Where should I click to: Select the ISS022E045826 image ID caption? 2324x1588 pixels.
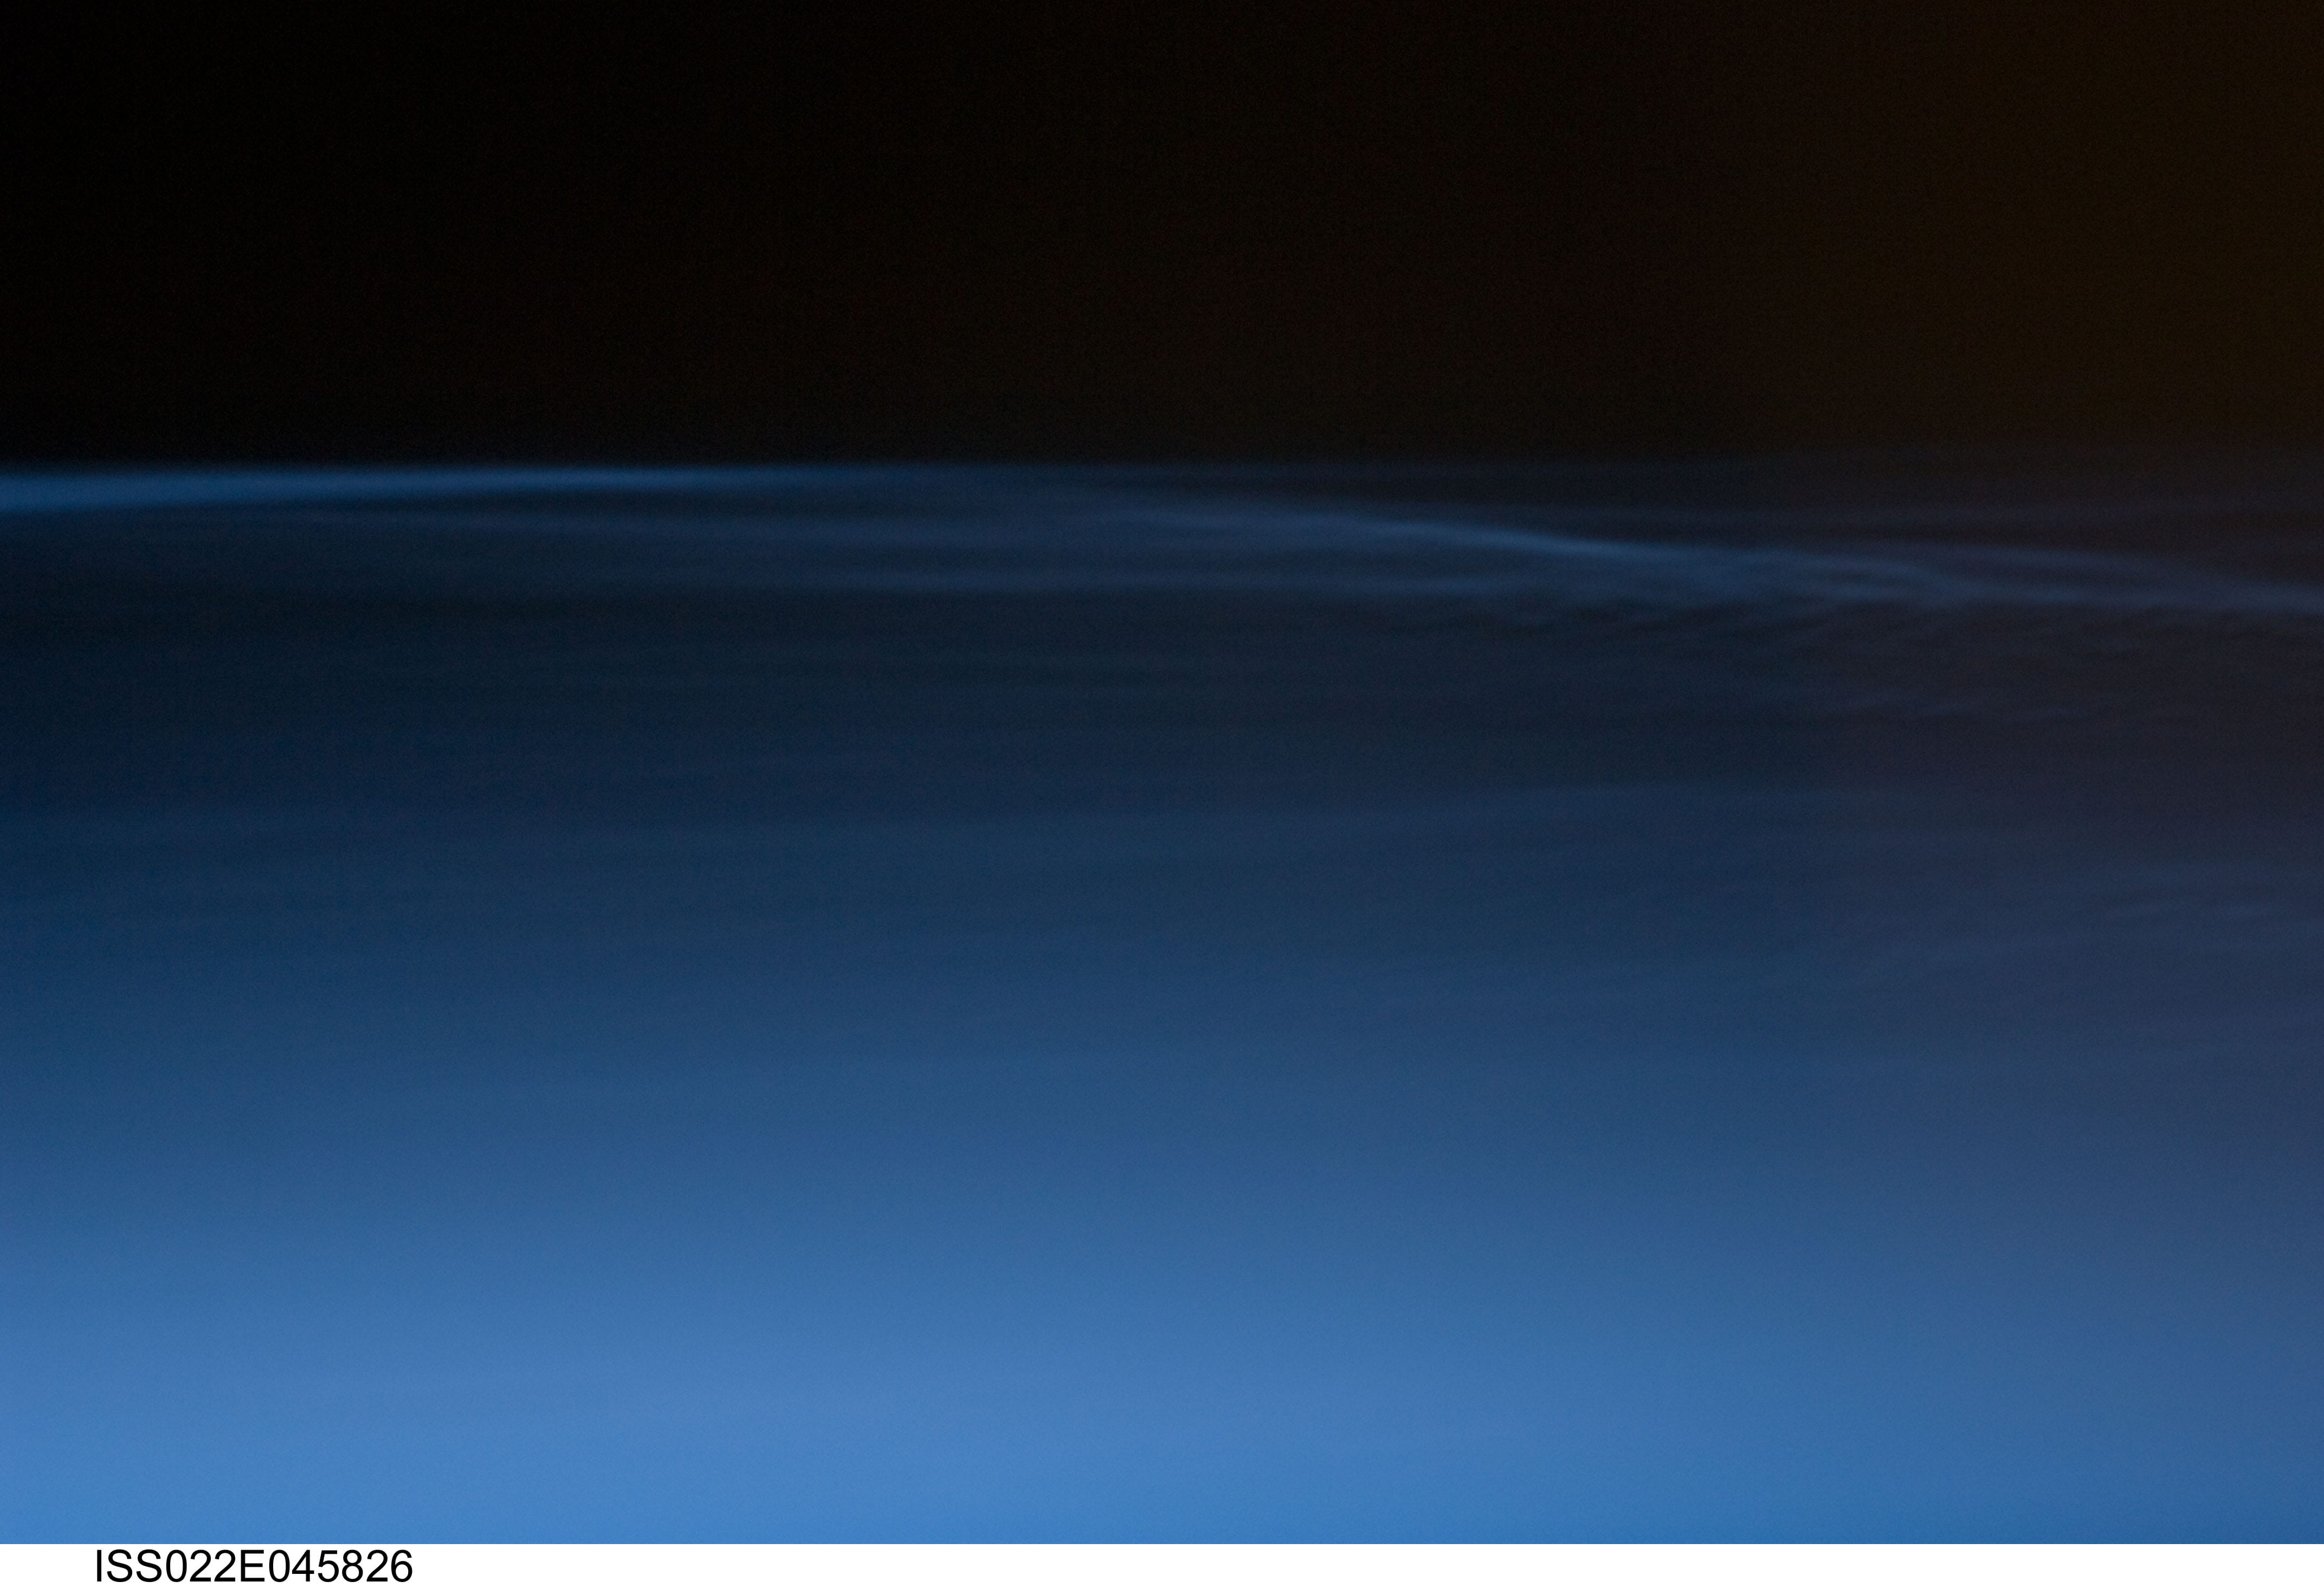tap(253, 1566)
